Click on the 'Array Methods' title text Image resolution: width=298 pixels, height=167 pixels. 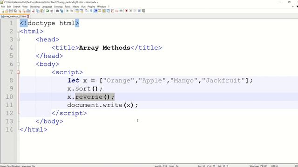pyautogui.click(x=104, y=48)
